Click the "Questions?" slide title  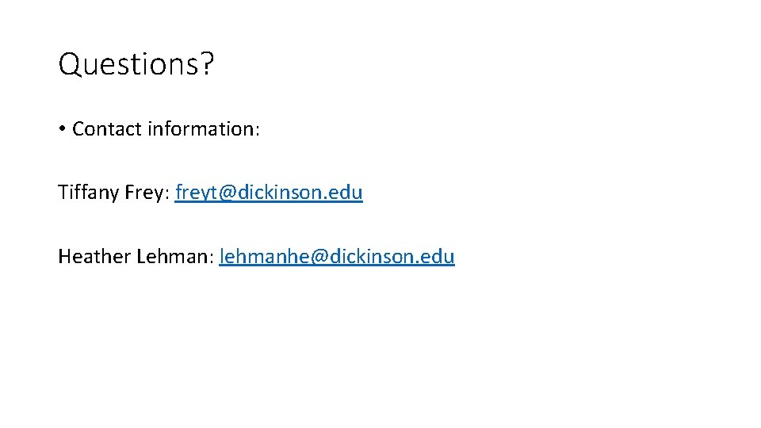[136, 65]
